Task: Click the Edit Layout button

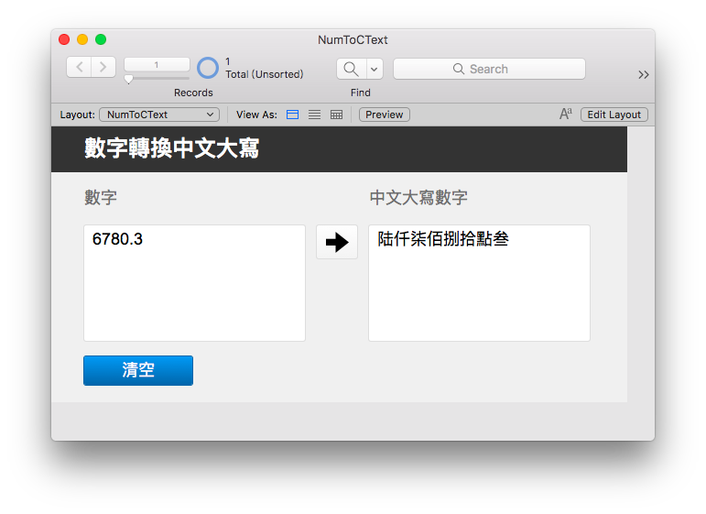Action: pyautogui.click(x=614, y=115)
